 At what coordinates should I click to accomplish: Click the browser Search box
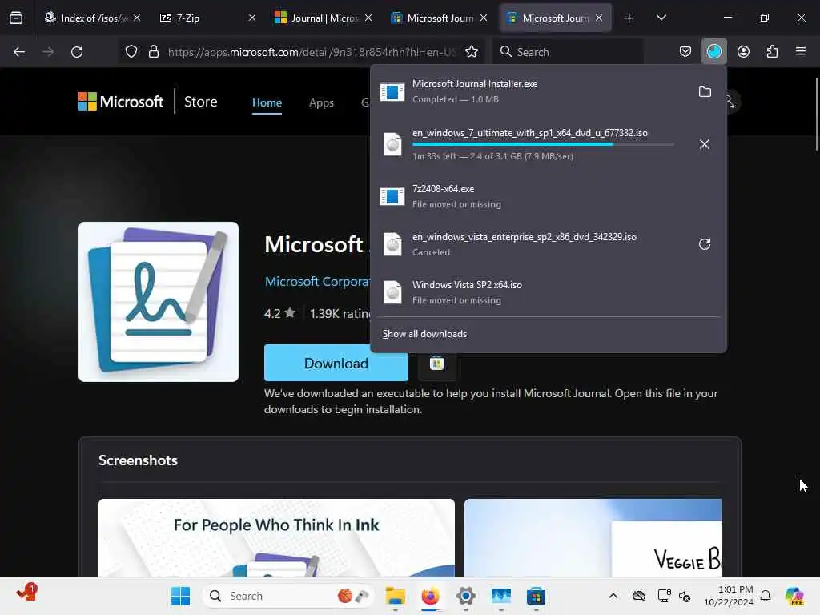tap(569, 52)
